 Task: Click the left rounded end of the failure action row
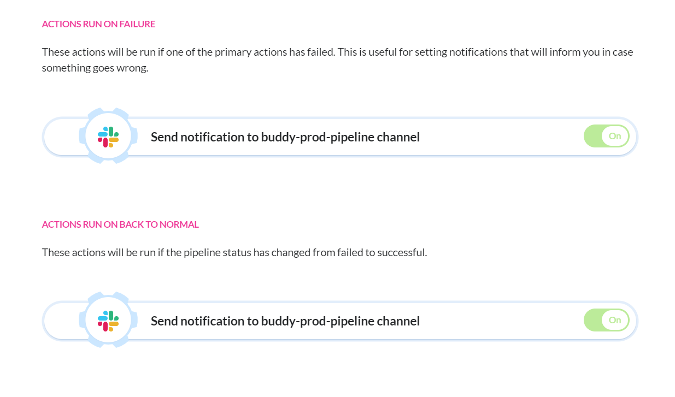click(x=60, y=137)
